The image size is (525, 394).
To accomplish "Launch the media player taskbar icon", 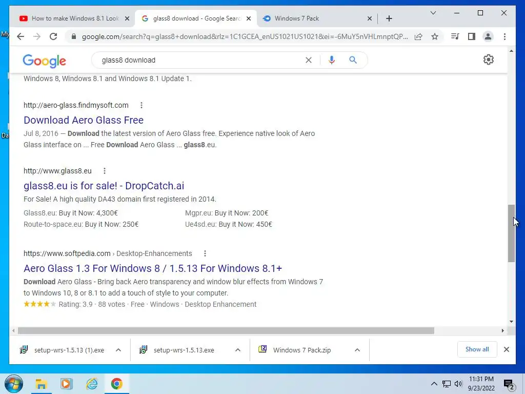I will coord(66,384).
